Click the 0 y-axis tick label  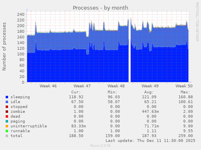[x=23, y=82]
